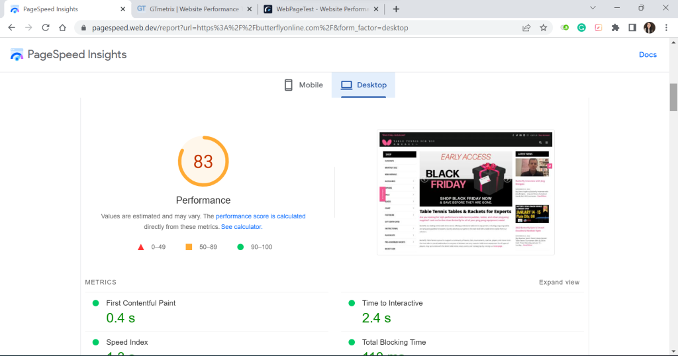Click the Speed Index metric label
This screenshot has height=356, width=678.
click(x=127, y=342)
